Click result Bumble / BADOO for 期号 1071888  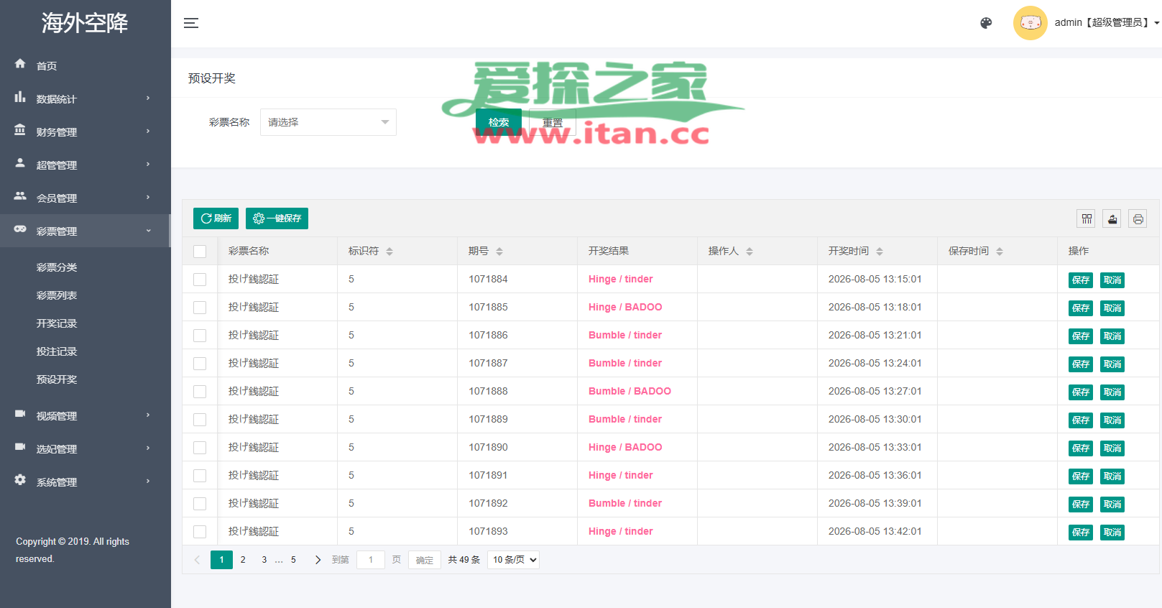(630, 391)
